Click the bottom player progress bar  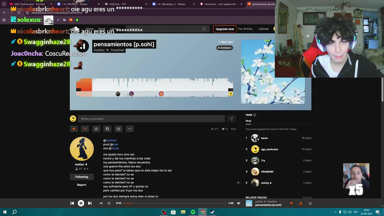coord(175,203)
